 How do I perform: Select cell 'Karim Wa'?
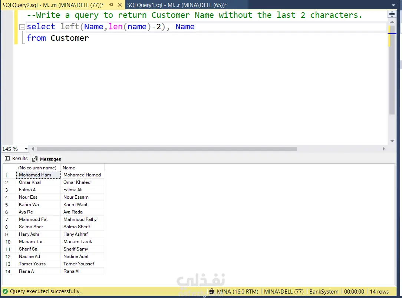tap(39, 205)
